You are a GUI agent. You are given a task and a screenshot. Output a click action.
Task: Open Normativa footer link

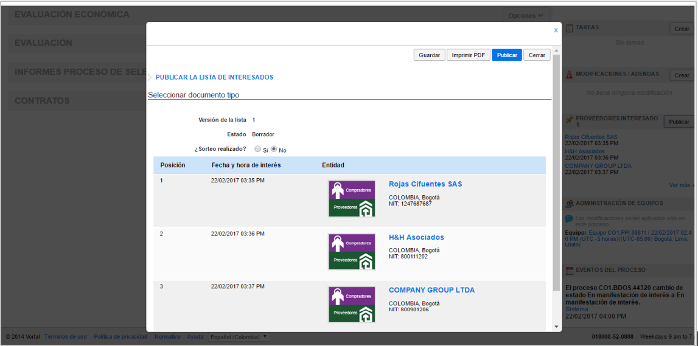[x=167, y=337]
